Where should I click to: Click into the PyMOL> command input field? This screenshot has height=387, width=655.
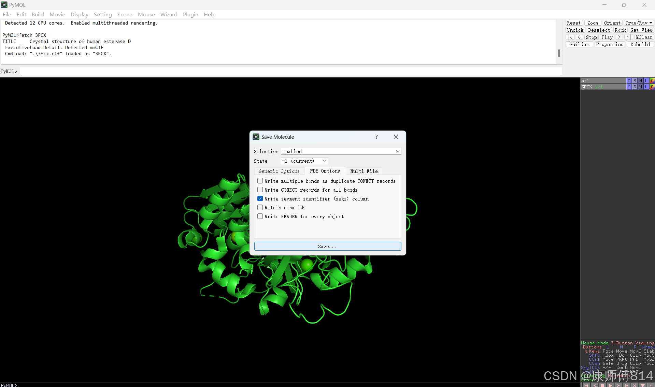point(291,71)
